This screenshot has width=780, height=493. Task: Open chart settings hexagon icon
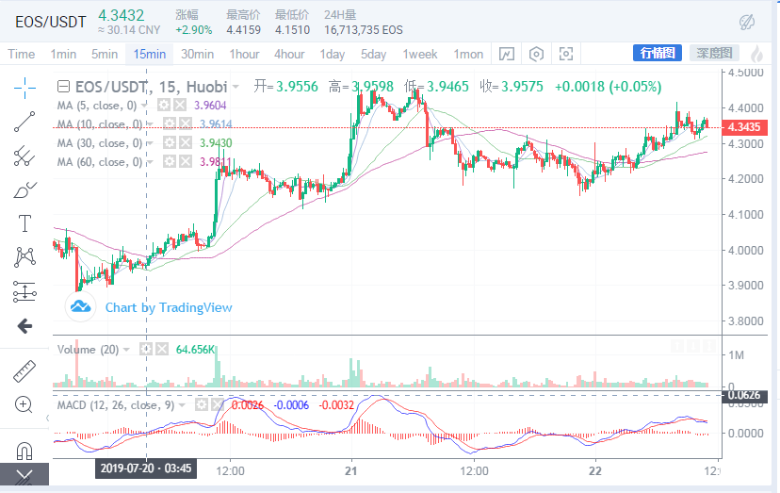(x=536, y=54)
